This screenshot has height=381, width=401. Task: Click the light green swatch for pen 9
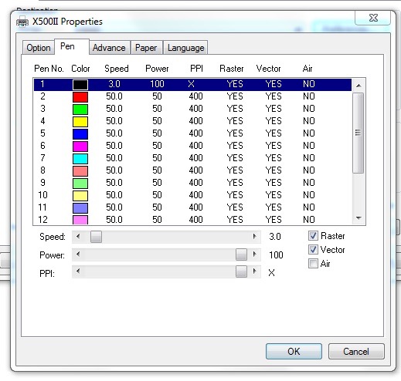[80, 183]
